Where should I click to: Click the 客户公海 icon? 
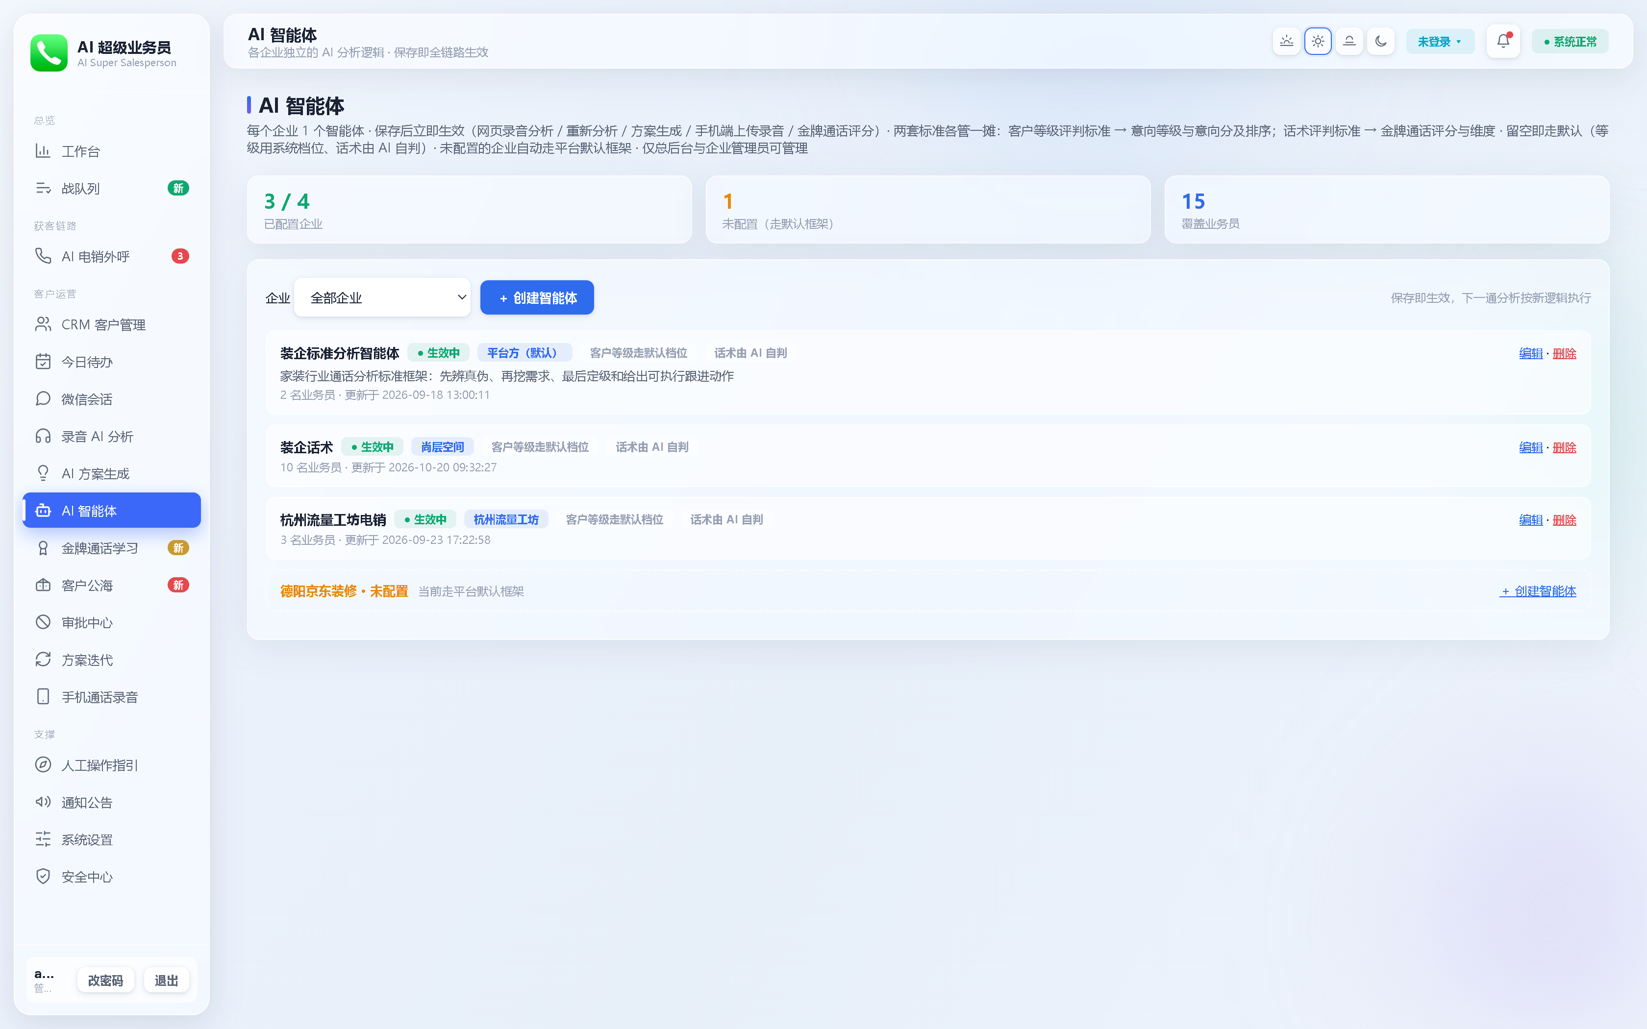[43, 585]
